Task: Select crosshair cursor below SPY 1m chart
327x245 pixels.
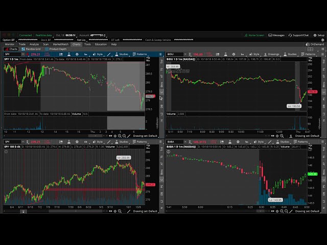Action: pos(115,136)
